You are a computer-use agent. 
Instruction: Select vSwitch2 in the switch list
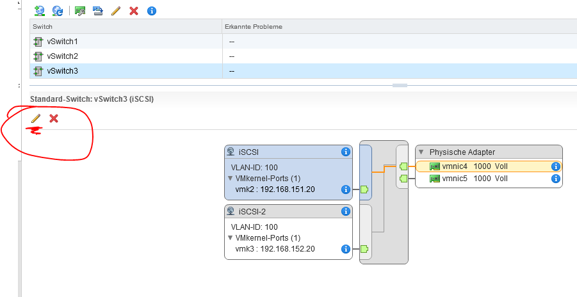(63, 56)
